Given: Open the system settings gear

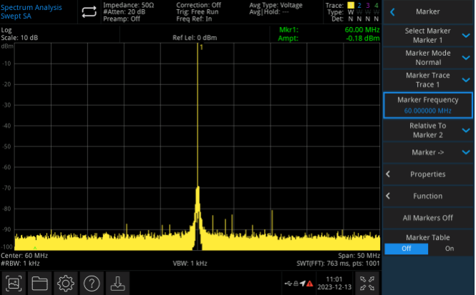Looking at the screenshot, I should [x=67, y=283].
